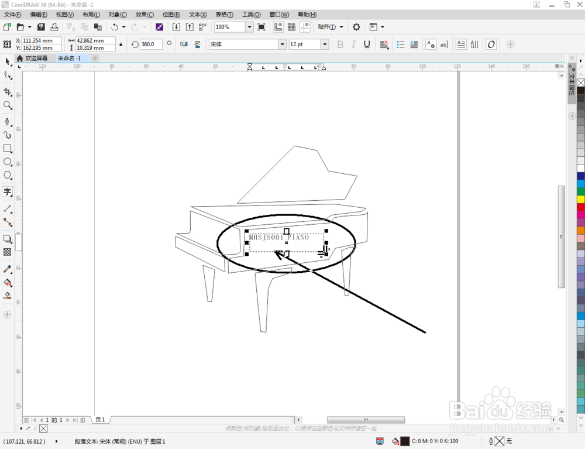This screenshot has height=449, width=585.
Task: Select the Polygon tool
Action: (7, 175)
